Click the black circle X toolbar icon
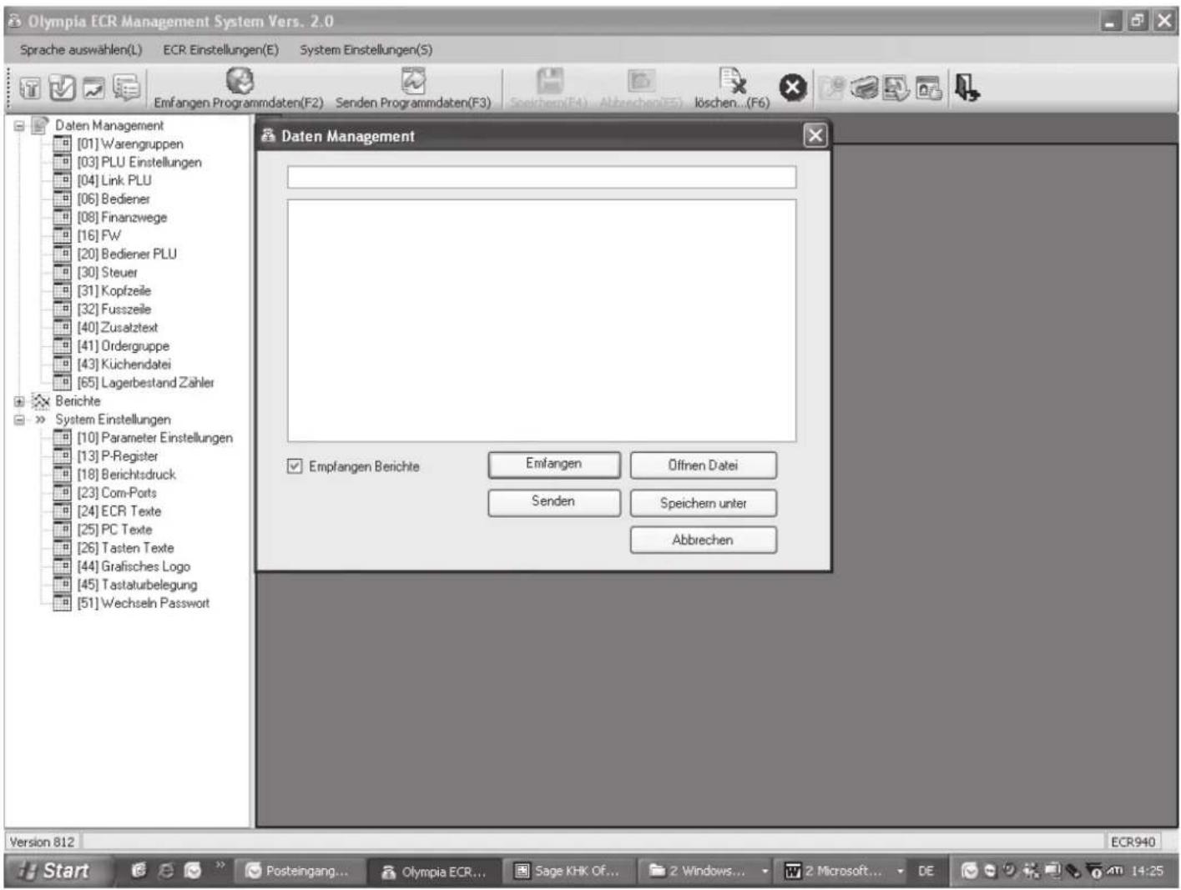 tap(793, 88)
